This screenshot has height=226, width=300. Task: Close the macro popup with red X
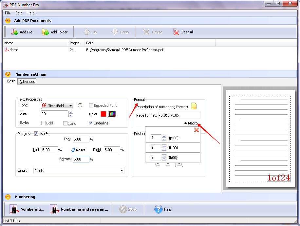click(196, 130)
